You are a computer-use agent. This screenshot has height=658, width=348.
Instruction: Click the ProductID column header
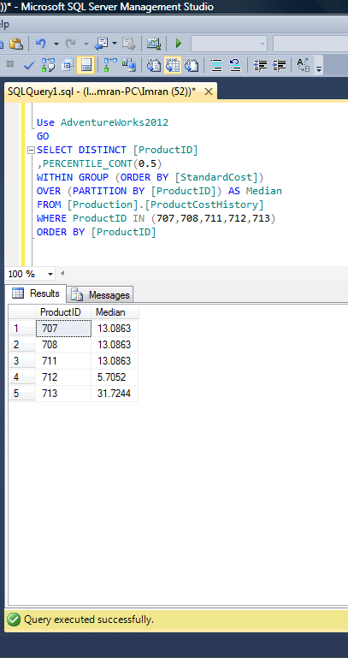pyautogui.click(x=63, y=312)
